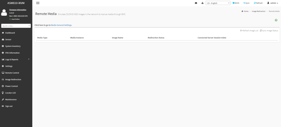Viewport: 281px width, 127px height.
Task: Click the Locator LED bulb icon
Action: [x=3, y=93]
